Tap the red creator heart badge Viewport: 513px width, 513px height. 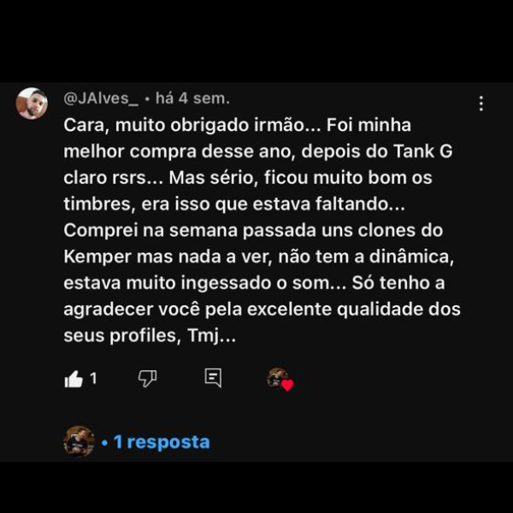point(287,385)
